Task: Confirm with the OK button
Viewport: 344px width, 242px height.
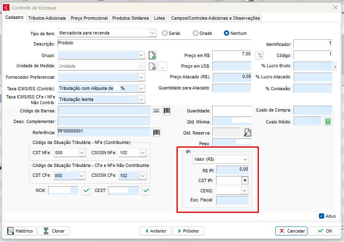Action: click(x=324, y=231)
